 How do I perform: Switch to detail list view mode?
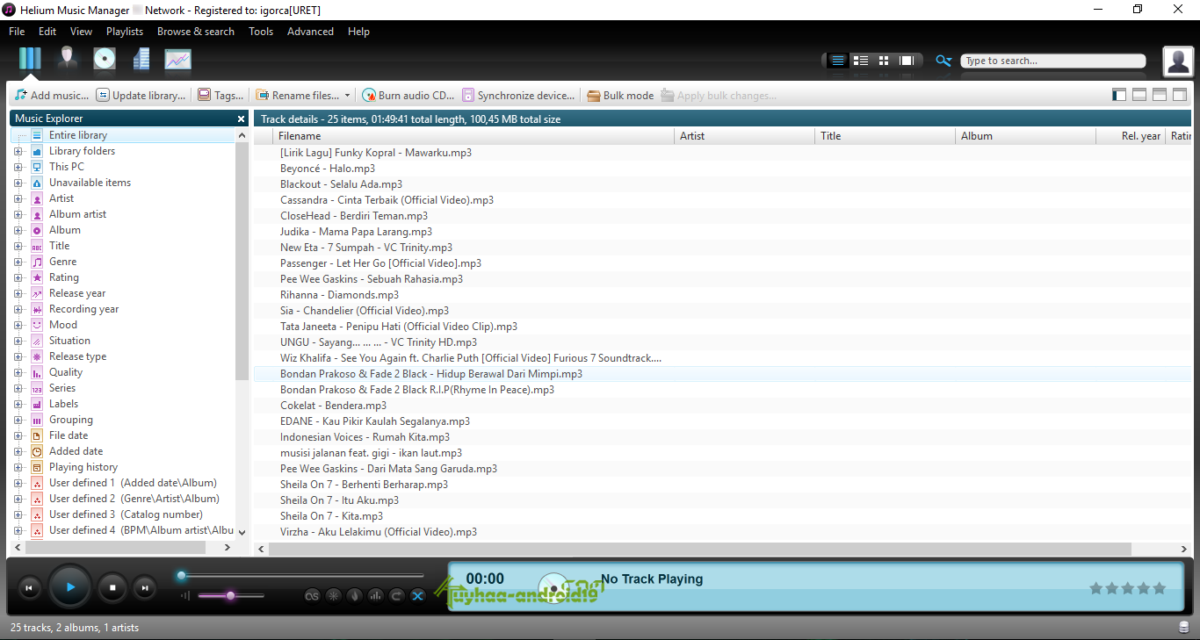pos(838,61)
